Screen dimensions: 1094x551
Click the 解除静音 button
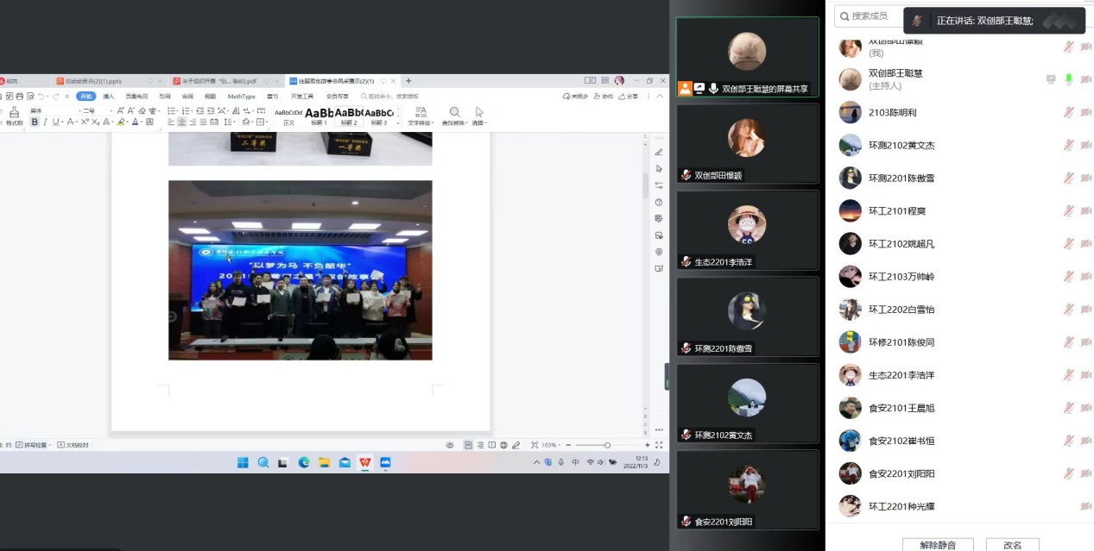click(937, 545)
